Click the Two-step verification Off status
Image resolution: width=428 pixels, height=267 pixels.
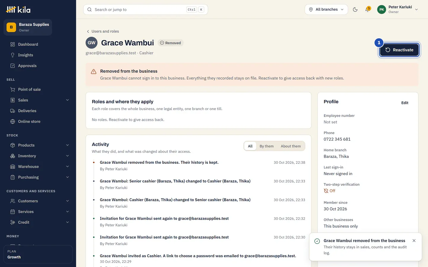(x=330, y=191)
